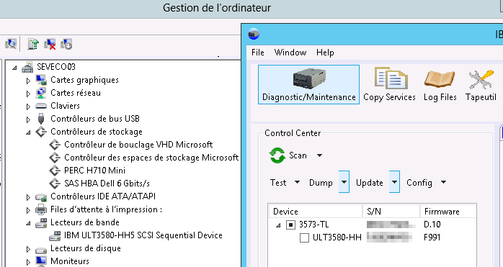Click the Config button
Image resolution: width=503 pixels, height=267 pixels.
(x=419, y=182)
